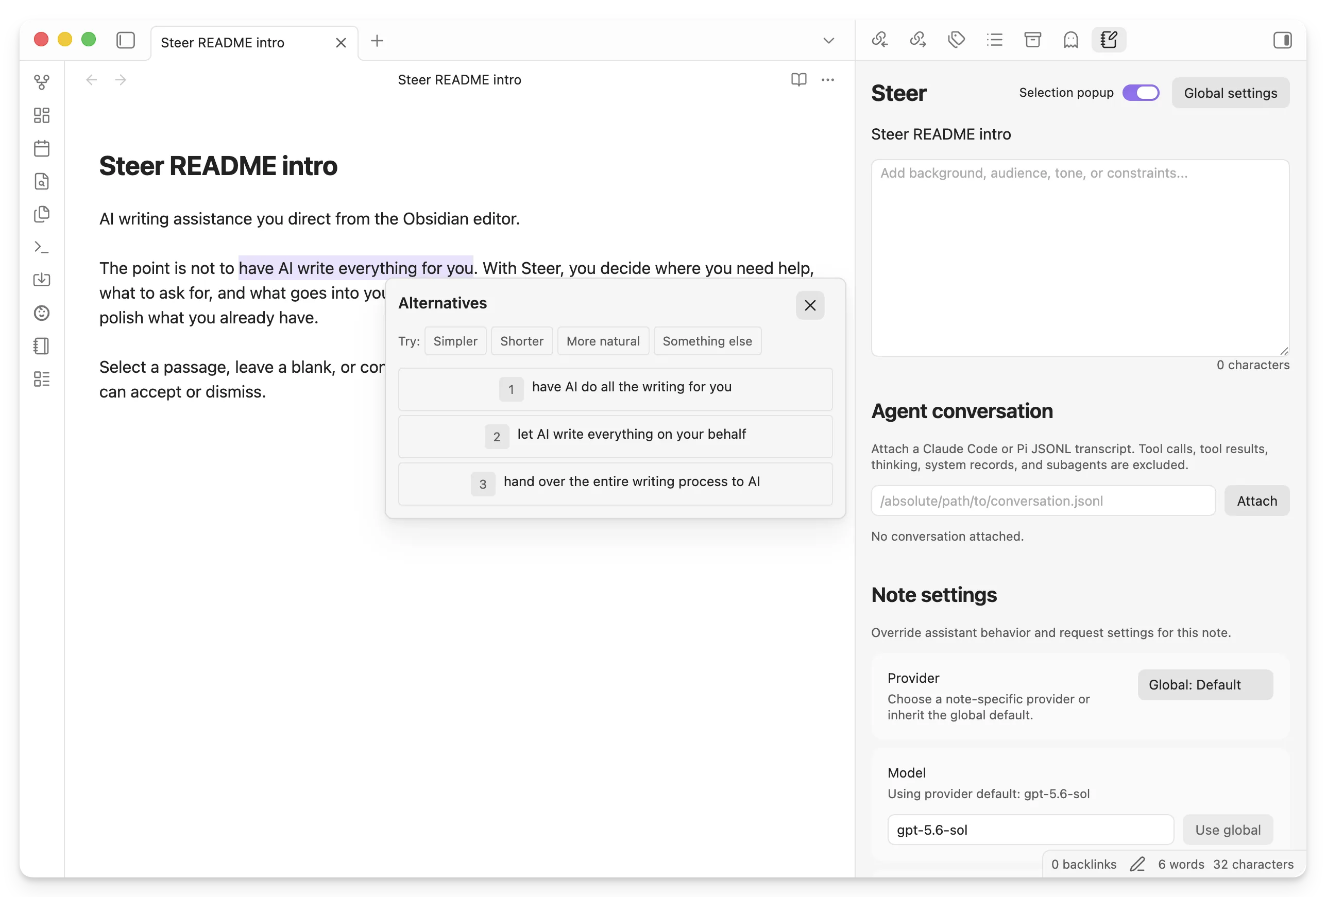Toggle the right sidebar panel icon
1326x897 pixels.
tap(1282, 41)
